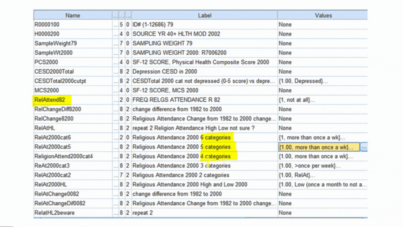The height and width of the screenshot is (227, 403).
Task: Select the RelatHL2beware variable name
Action: pyautogui.click(x=54, y=213)
